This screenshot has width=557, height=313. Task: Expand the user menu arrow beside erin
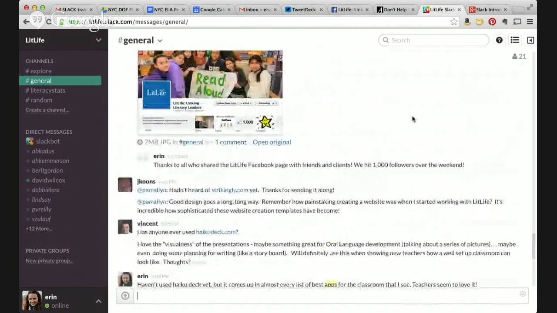[98, 301]
